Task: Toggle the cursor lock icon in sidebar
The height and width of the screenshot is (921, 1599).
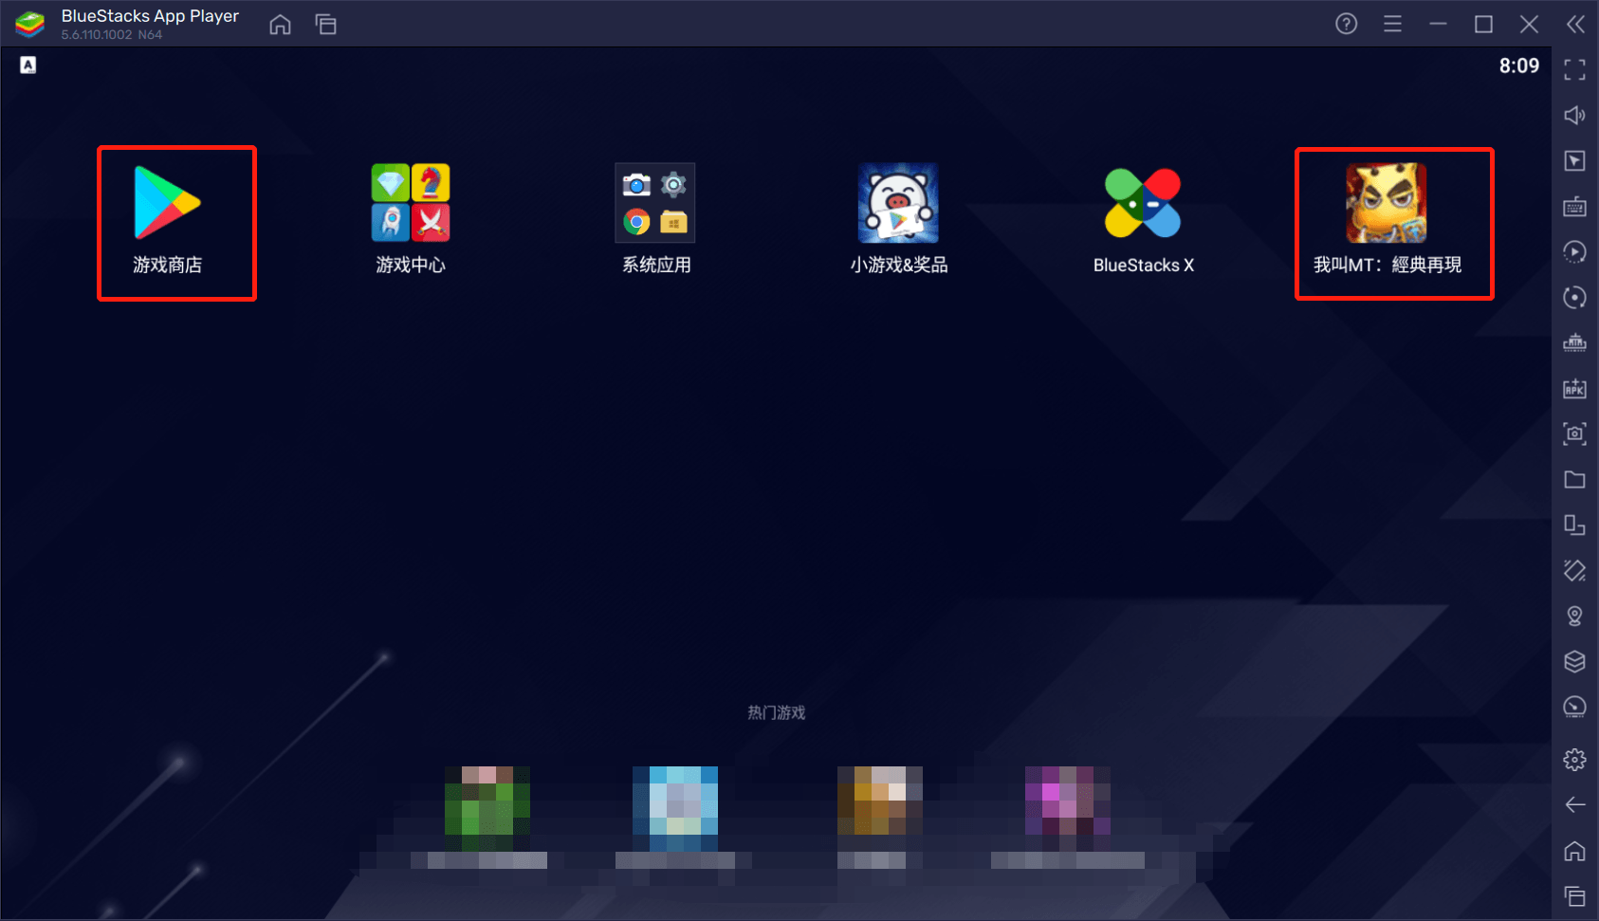Action: click(x=1574, y=160)
